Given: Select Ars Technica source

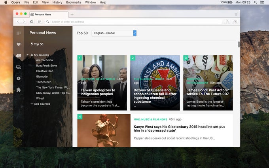Looking at the screenshot, I should [x=44, y=60].
